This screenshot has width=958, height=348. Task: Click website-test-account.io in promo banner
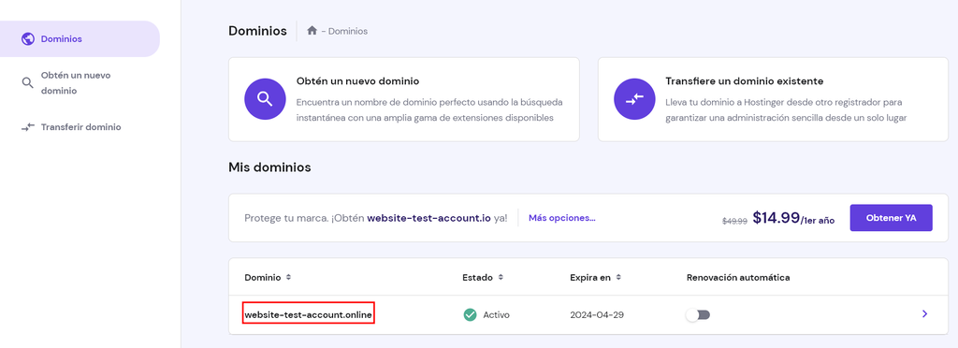(428, 218)
